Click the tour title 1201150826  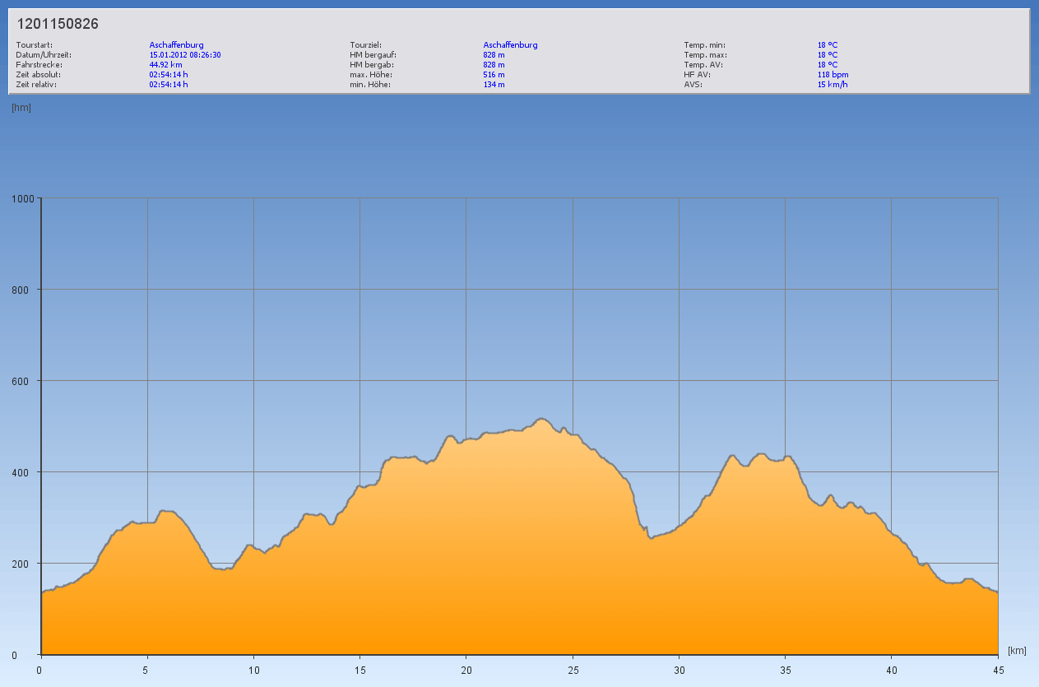click(x=58, y=24)
